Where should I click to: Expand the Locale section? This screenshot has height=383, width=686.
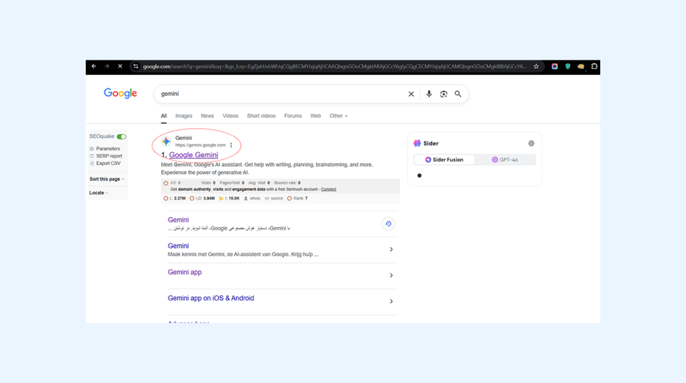[x=98, y=193]
